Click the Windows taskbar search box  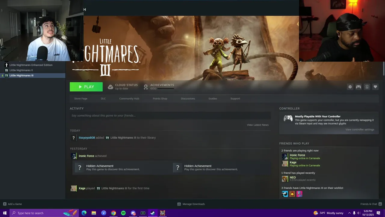tap(44, 213)
